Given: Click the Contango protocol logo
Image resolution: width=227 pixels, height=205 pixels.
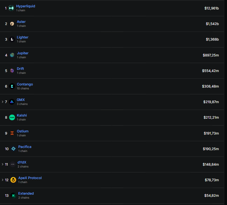Looking at the screenshot, I should pos(12,86).
